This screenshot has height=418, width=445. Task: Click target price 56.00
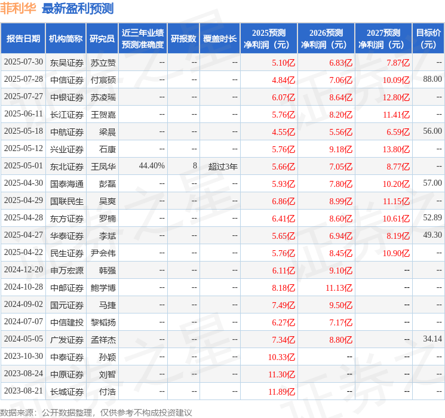click(x=432, y=131)
